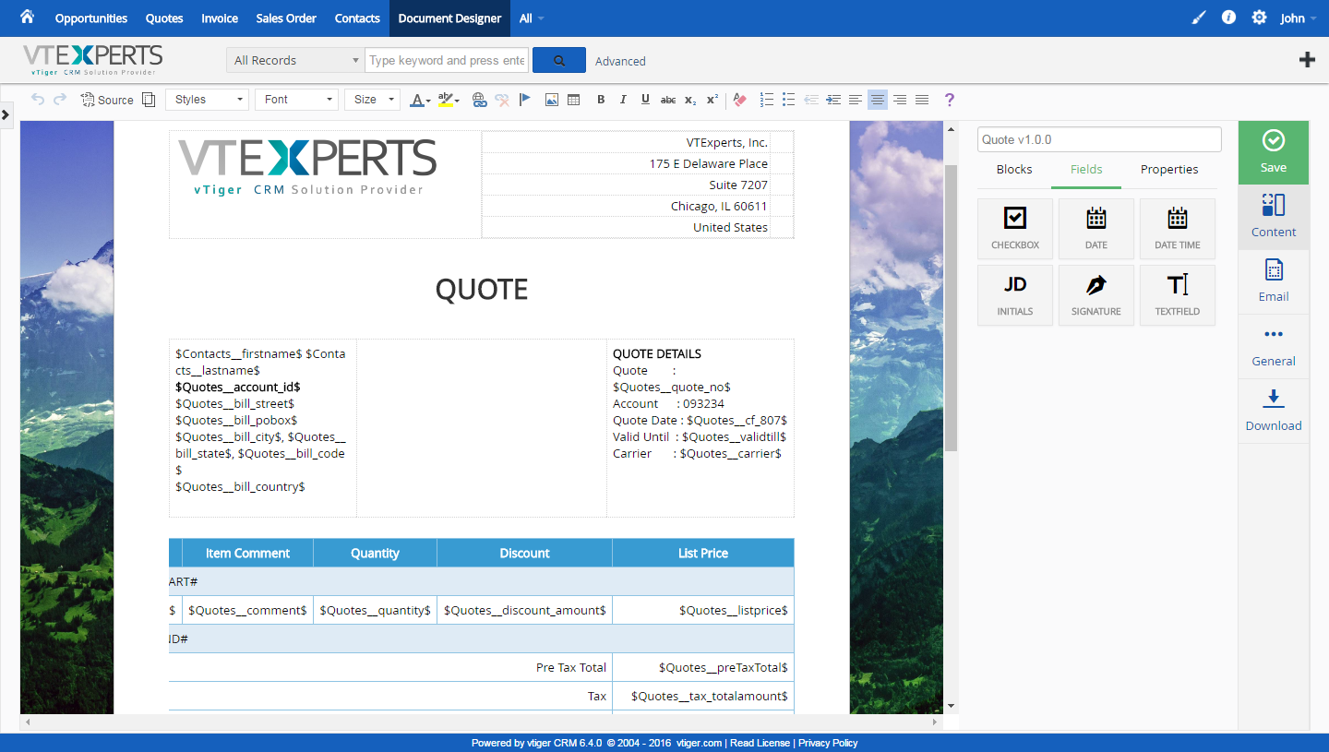Insert an anchor with the flag icon
This screenshot has height=752, width=1329.
pos(525,100)
